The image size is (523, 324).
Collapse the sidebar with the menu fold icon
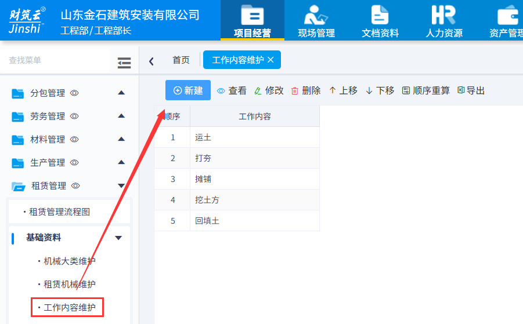tap(124, 63)
